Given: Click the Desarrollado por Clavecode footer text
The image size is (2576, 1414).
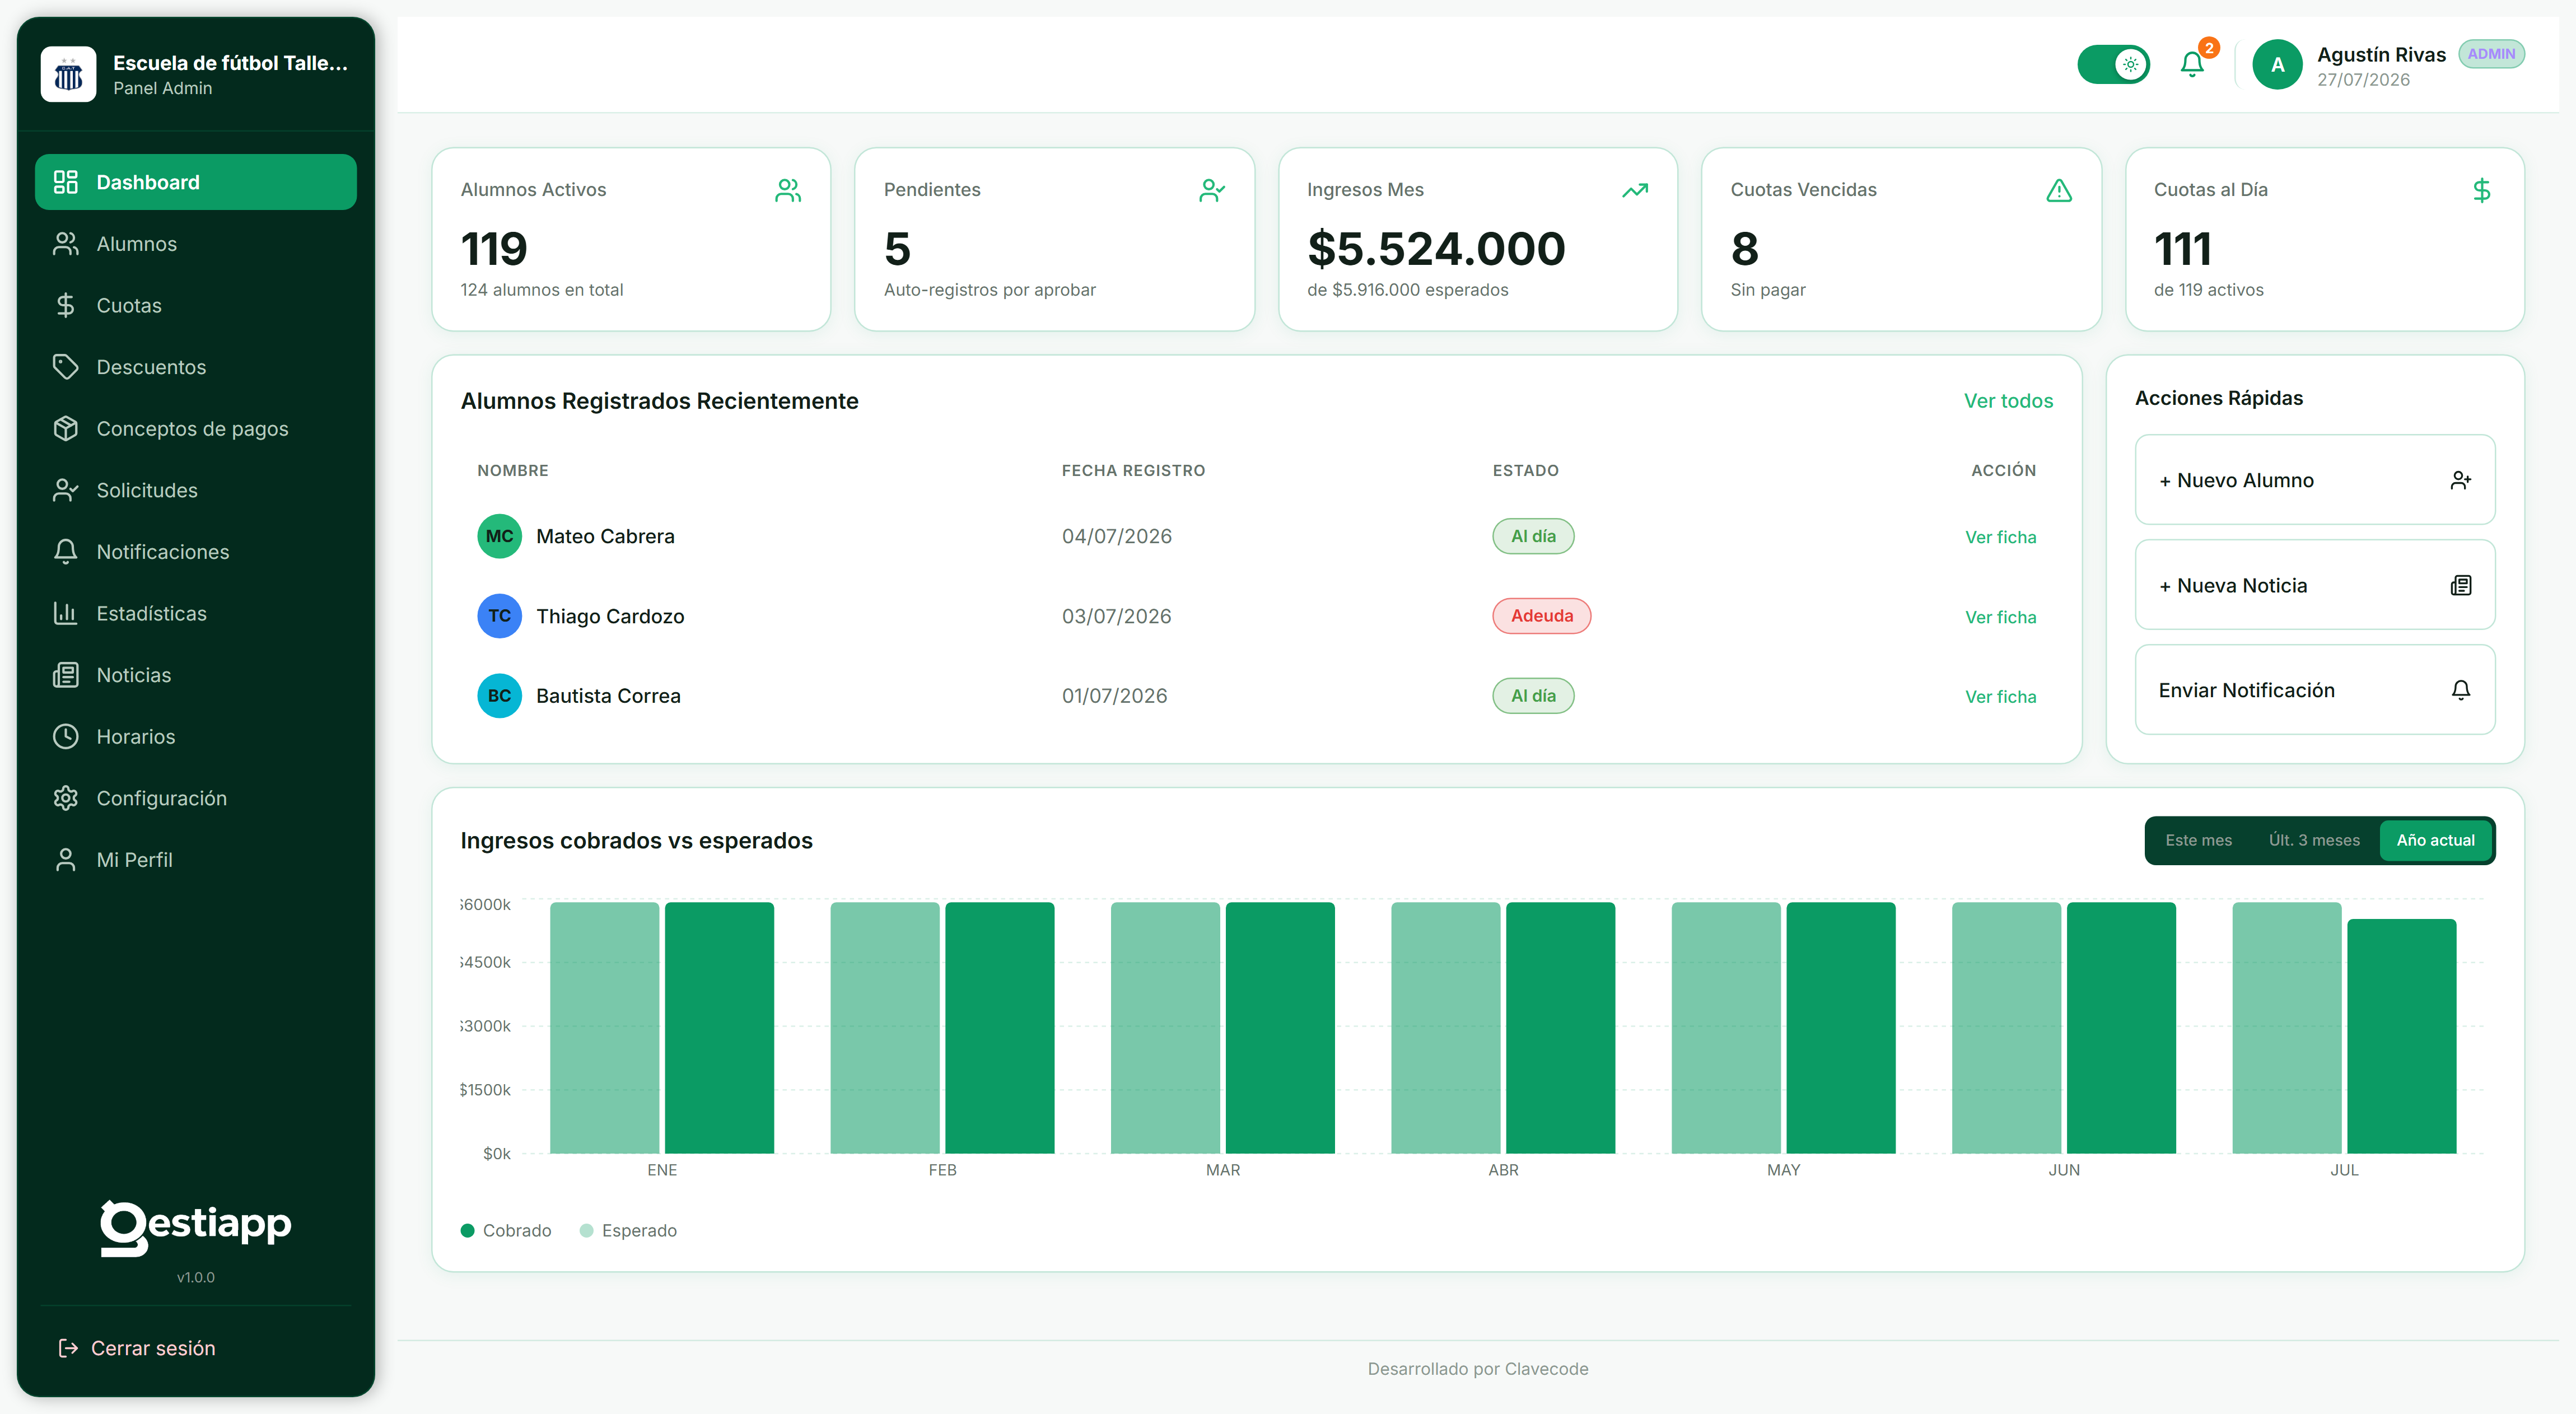Looking at the screenshot, I should [1478, 1369].
